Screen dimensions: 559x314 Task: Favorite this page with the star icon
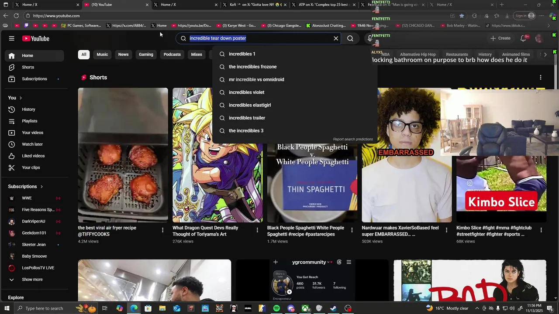pyautogui.click(x=462, y=16)
